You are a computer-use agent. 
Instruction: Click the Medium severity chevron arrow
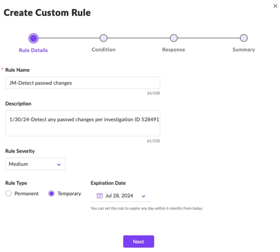(58, 164)
